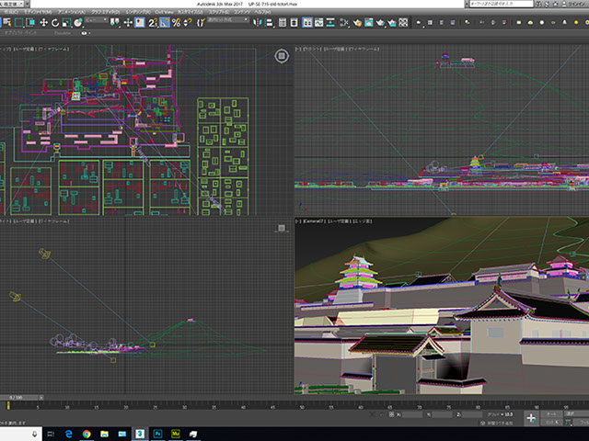The height and width of the screenshot is (441, 589).
Task: Click the Set Key button
Action: 553,422
